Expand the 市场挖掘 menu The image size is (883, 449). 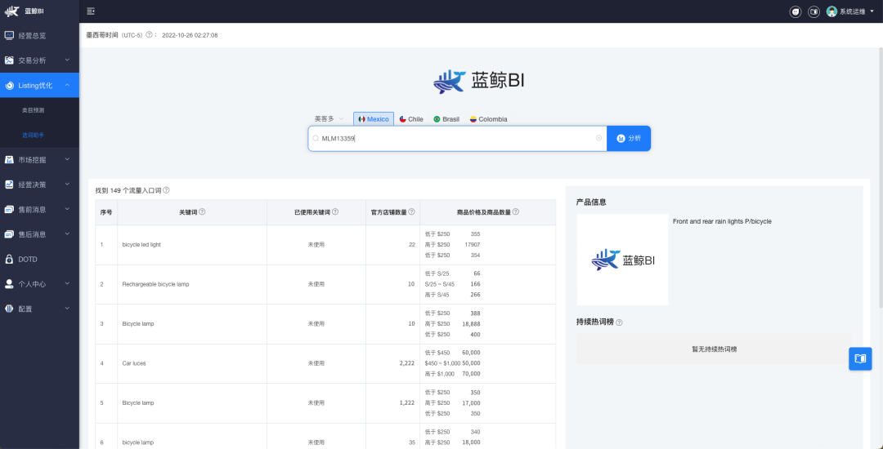pyautogui.click(x=39, y=159)
